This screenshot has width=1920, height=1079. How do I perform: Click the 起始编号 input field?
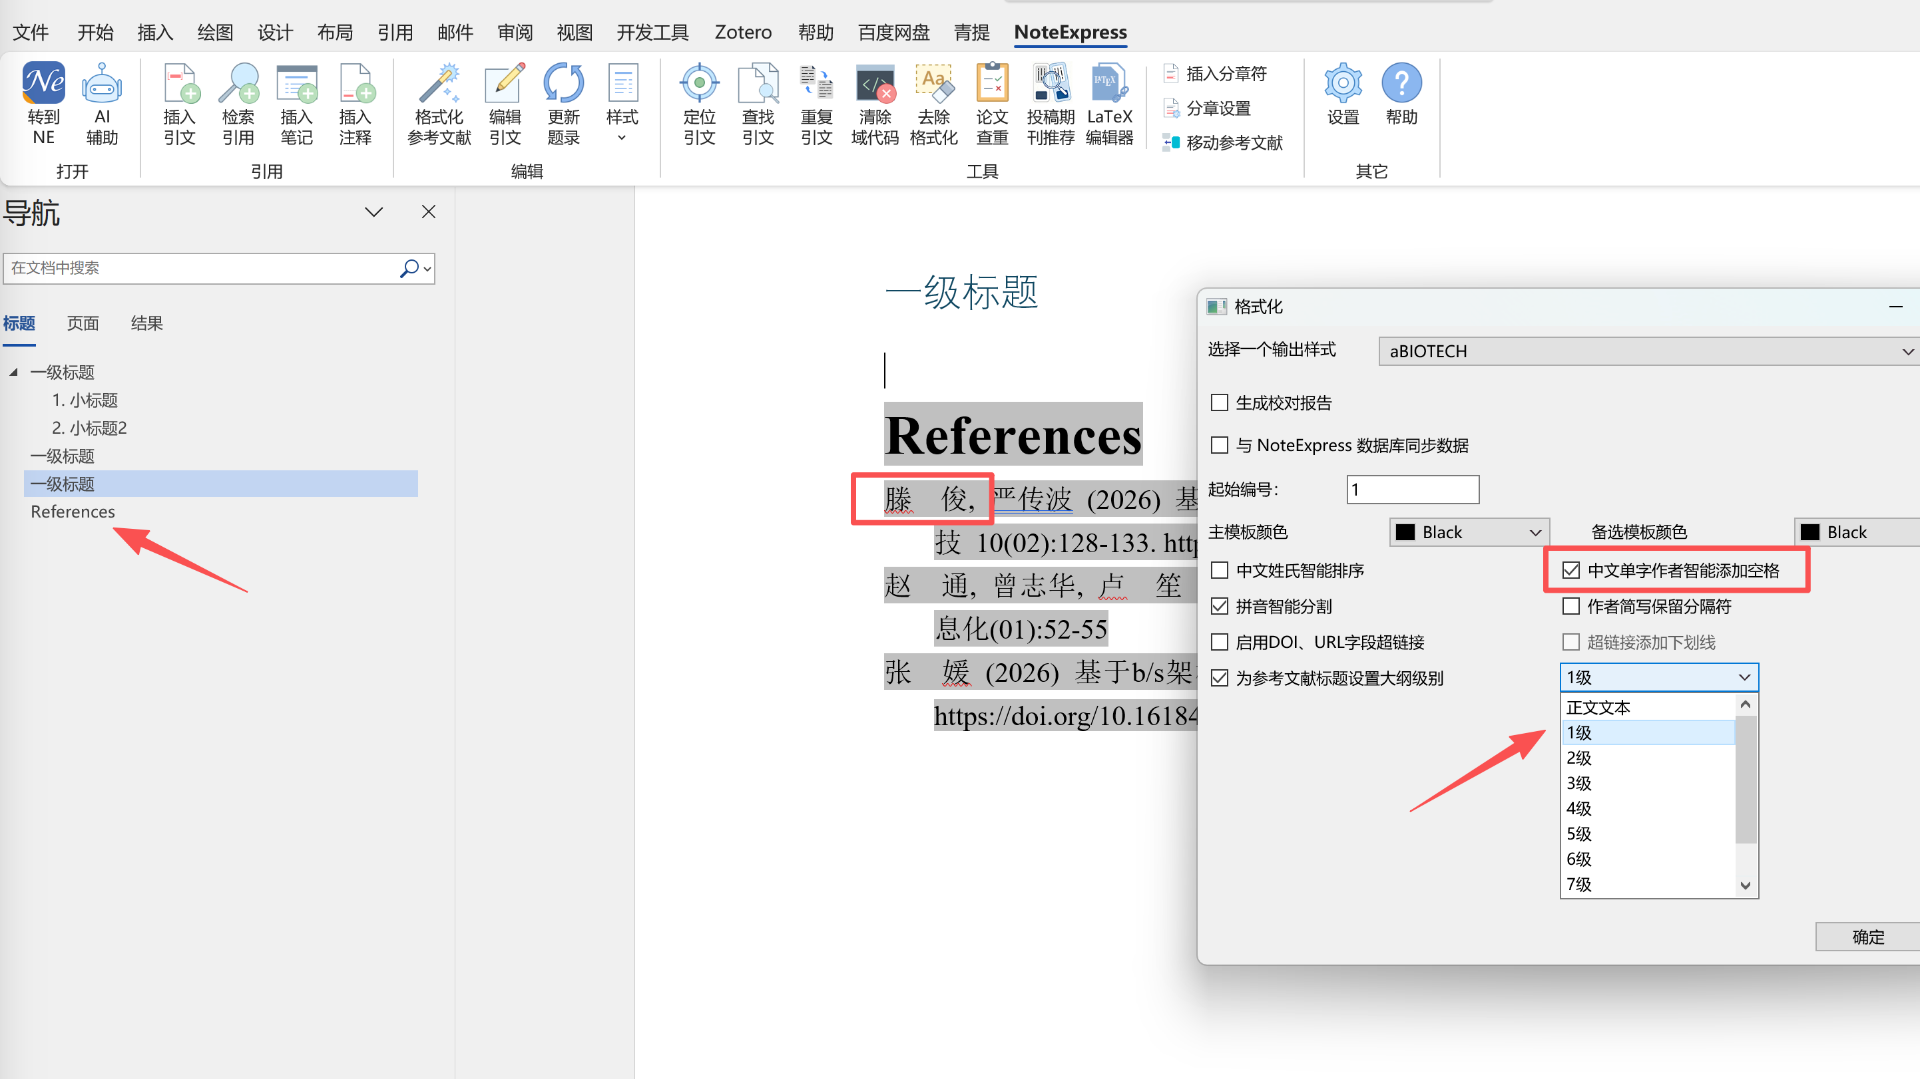(x=1413, y=490)
